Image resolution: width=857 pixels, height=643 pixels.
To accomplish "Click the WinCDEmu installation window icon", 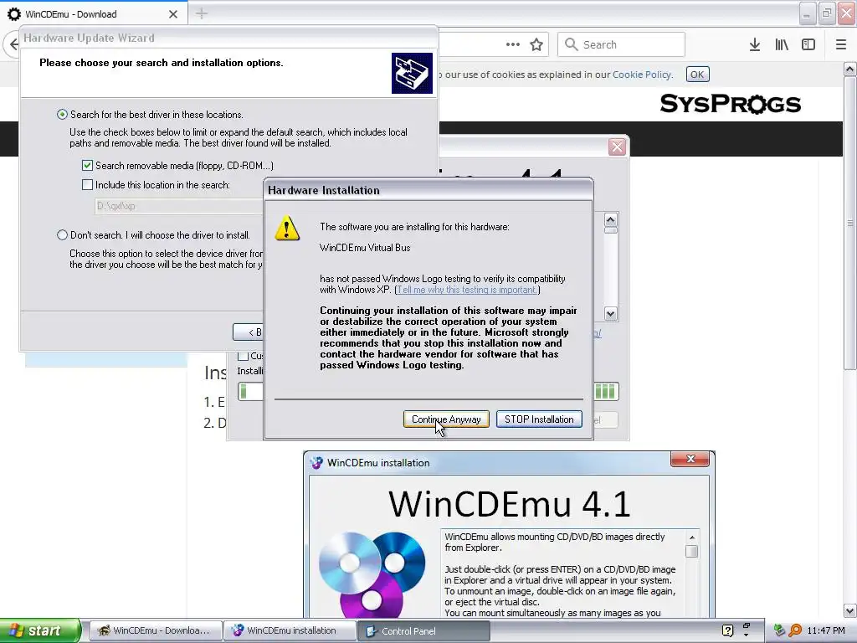I will (316, 462).
